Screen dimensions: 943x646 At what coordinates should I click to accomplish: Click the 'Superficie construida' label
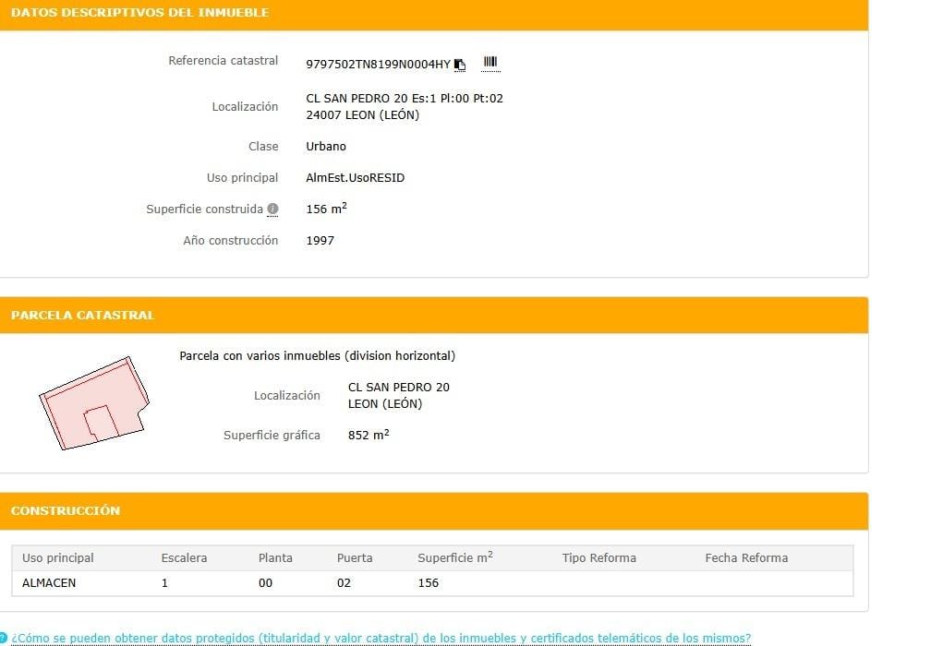tap(204, 209)
